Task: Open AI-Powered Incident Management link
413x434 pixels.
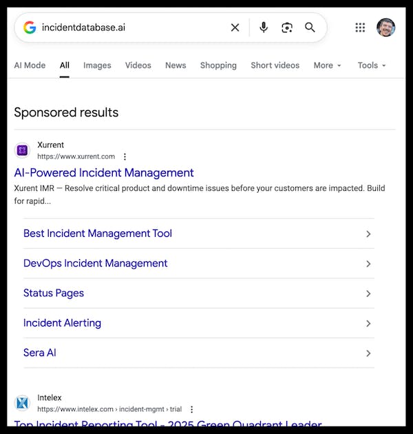Action: (104, 173)
